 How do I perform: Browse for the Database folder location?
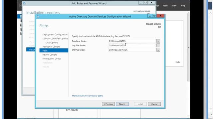click(x=158, y=41)
